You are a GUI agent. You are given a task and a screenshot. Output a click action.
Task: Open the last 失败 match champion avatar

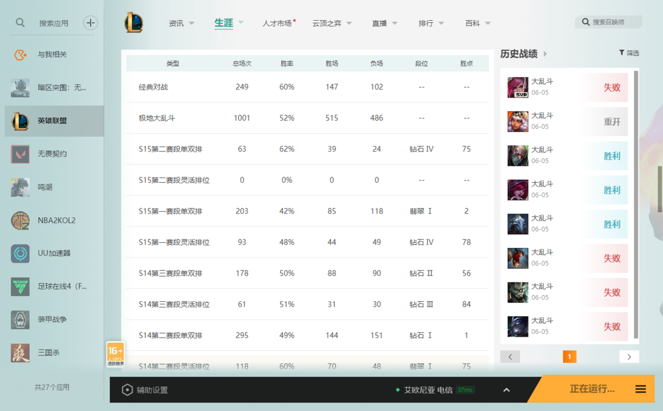coord(518,326)
